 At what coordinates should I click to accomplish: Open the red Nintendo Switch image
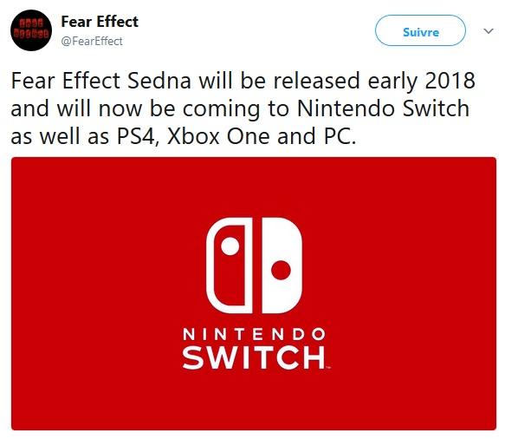point(254,293)
